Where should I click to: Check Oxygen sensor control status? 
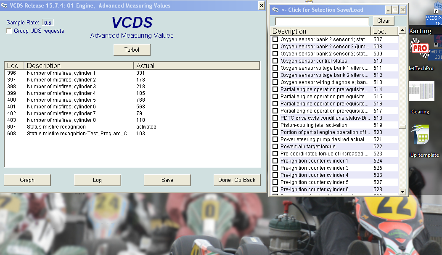click(275, 61)
